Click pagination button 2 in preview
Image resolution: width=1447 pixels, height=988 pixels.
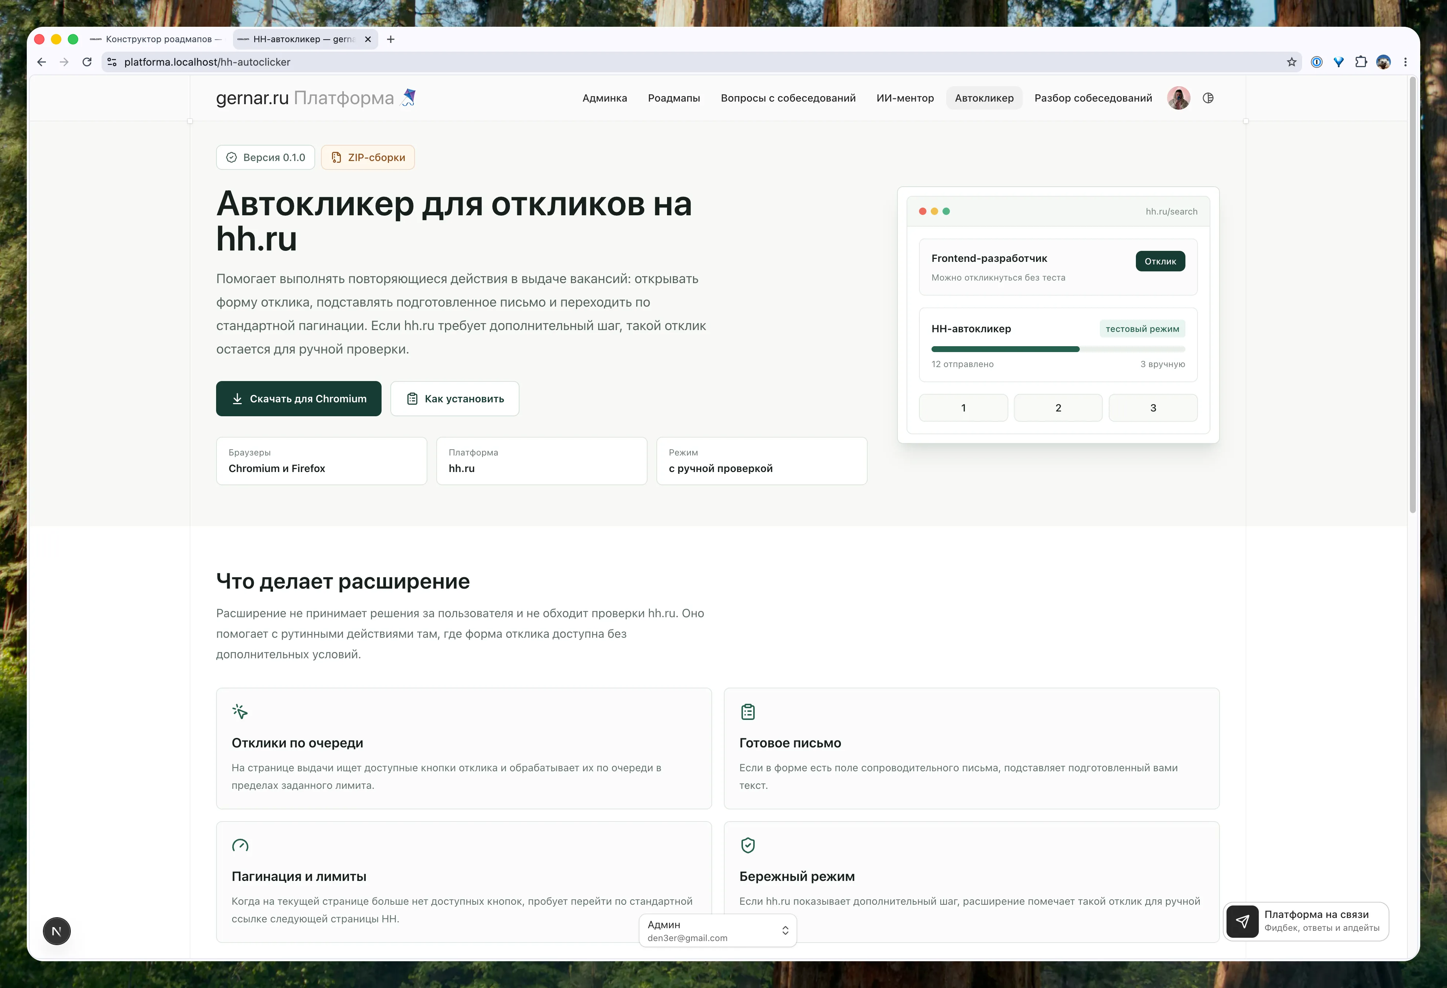point(1058,408)
